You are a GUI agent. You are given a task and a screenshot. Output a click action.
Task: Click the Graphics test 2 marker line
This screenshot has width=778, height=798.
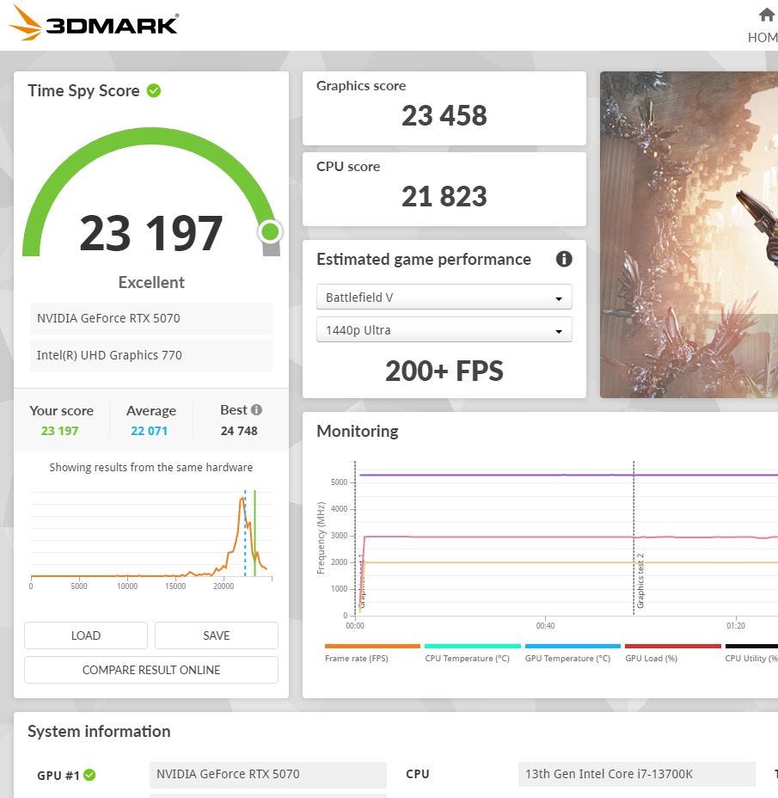pos(634,538)
